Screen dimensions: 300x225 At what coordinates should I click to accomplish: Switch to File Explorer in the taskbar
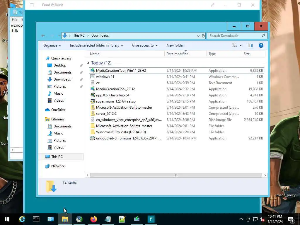[65, 219]
